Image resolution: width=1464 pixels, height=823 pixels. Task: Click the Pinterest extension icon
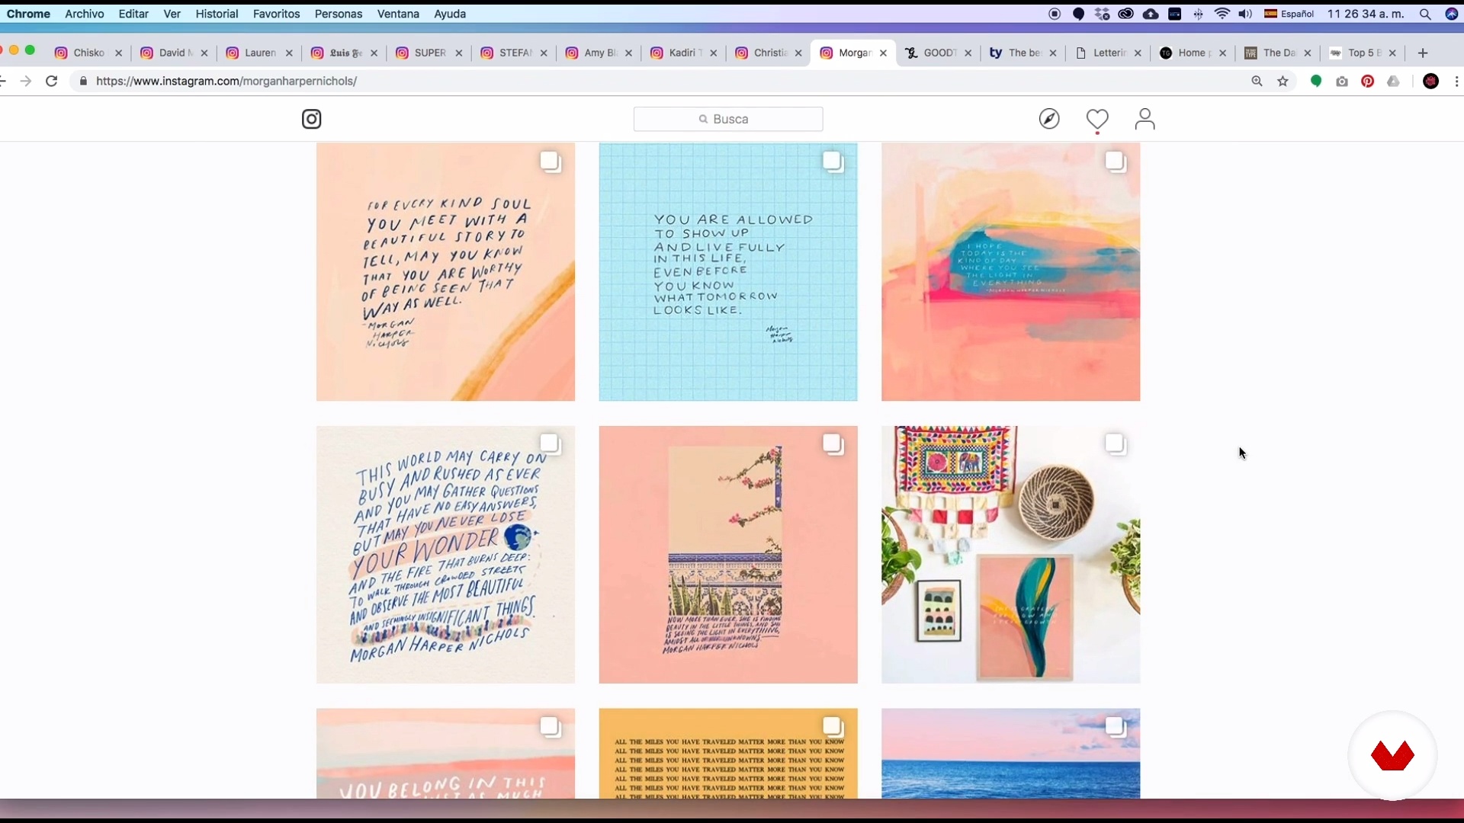point(1367,81)
